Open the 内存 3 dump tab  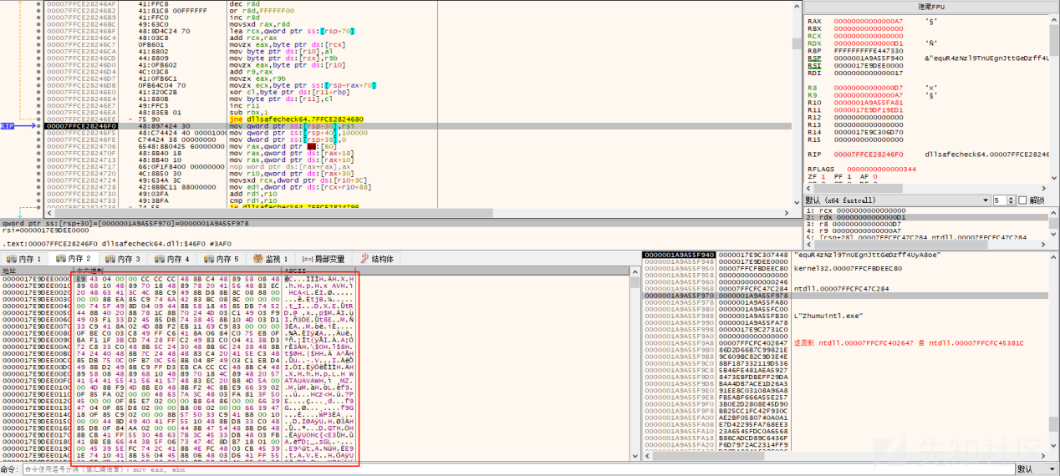click(123, 259)
